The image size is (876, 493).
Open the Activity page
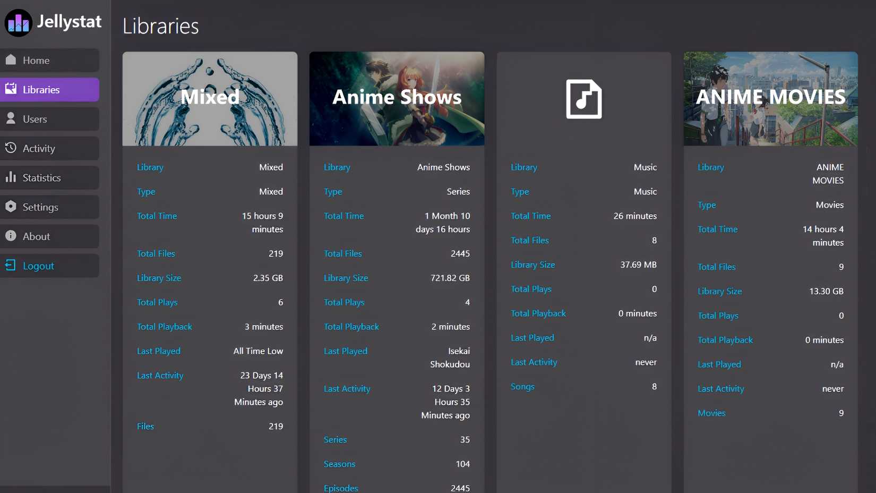(x=50, y=148)
